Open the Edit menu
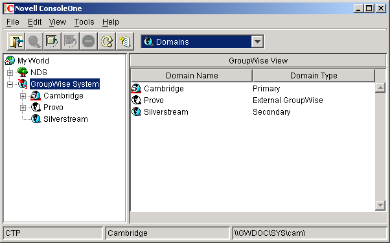This screenshot has width=390, height=243. (x=34, y=22)
